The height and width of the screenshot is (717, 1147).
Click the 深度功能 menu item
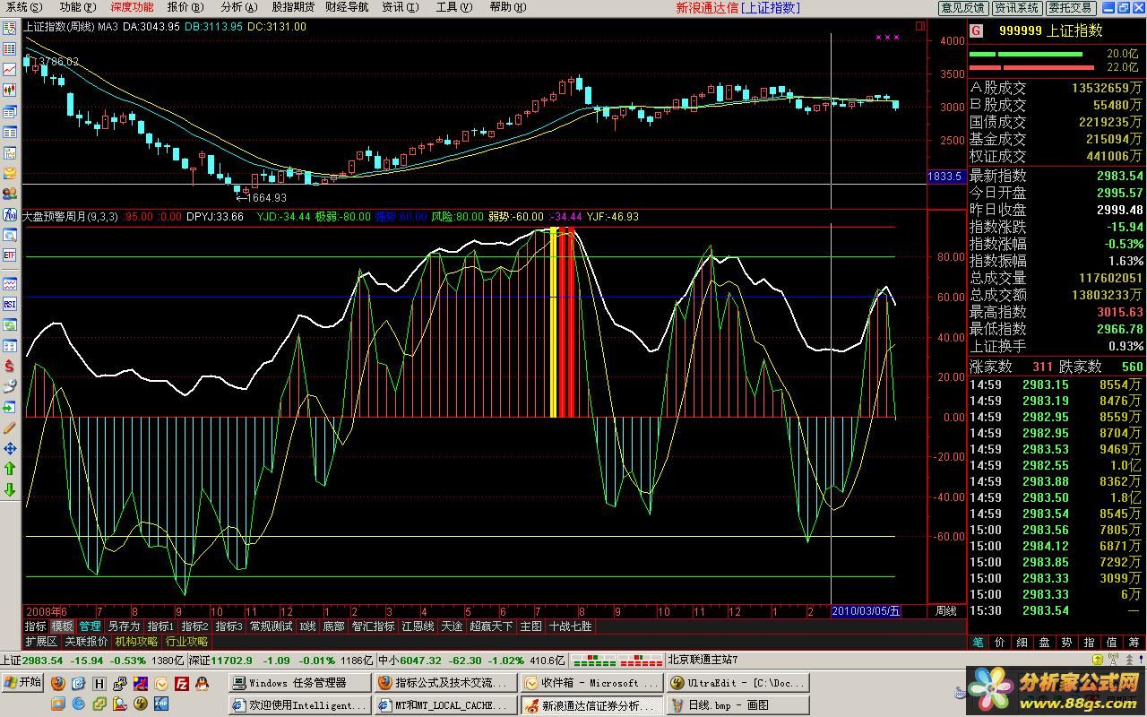click(132, 7)
